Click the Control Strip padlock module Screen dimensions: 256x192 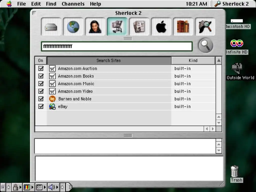click(x=15, y=187)
